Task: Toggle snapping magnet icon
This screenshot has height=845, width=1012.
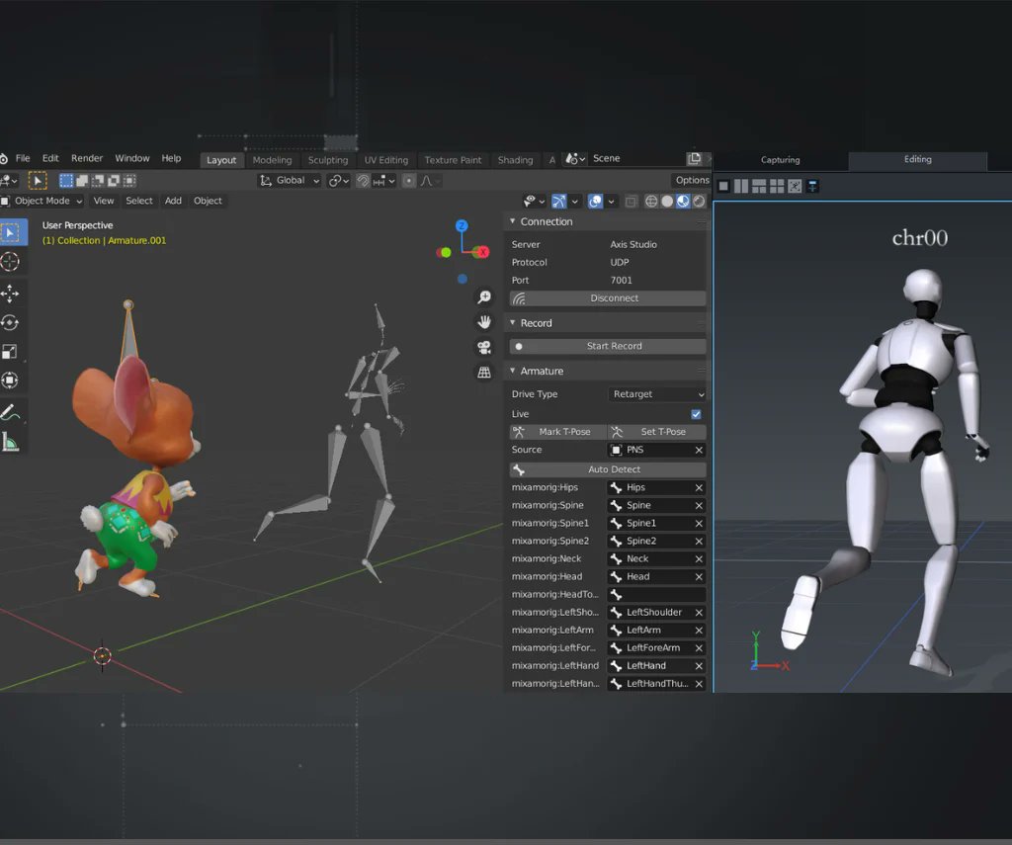Action: pos(363,181)
